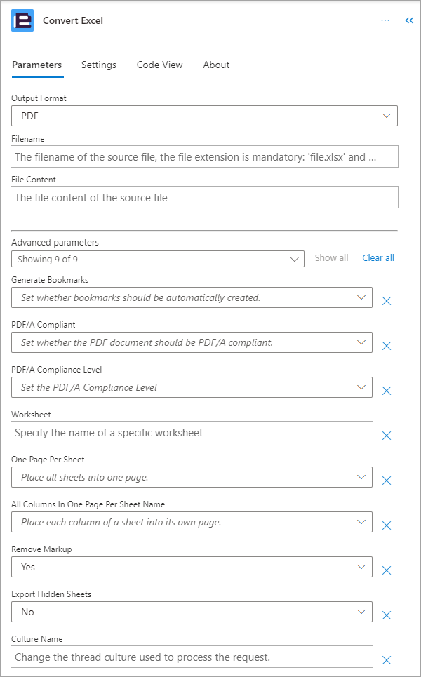Open the Generate Bookmarks dropdown
Image resolution: width=421 pixels, height=677 pixels.
click(192, 297)
